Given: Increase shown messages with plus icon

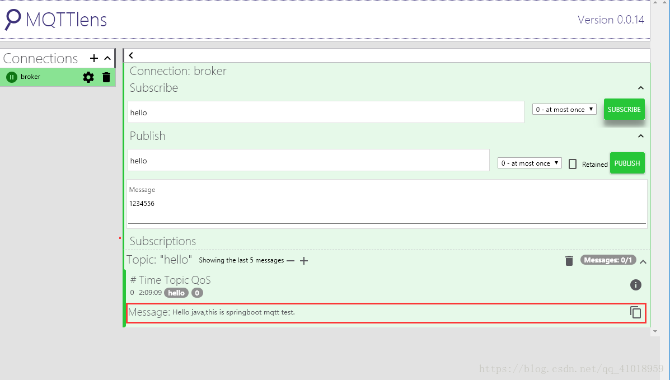Looking at the screenshot, I should [304, 260].
